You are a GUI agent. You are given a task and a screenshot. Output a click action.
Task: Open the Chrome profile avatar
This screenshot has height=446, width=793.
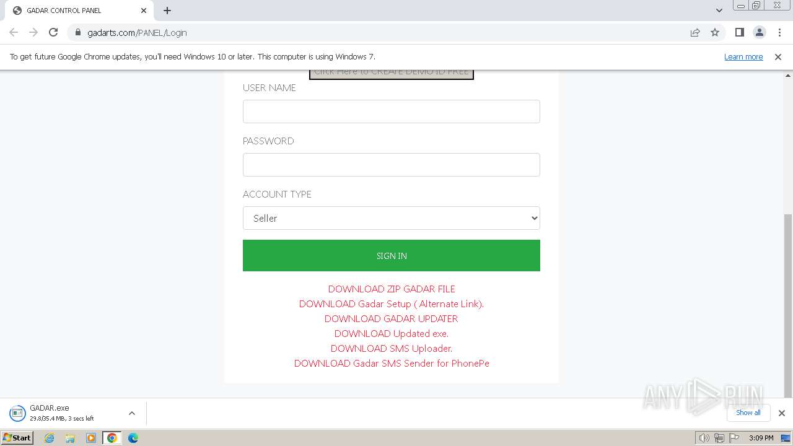760,32
